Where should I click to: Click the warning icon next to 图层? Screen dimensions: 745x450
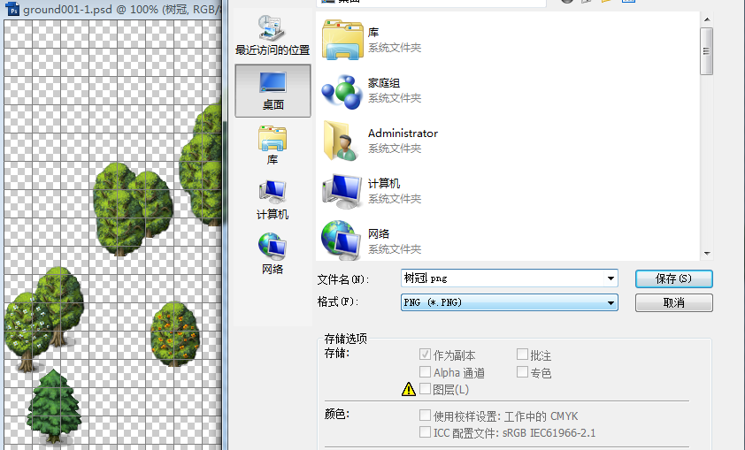point(409,389)
